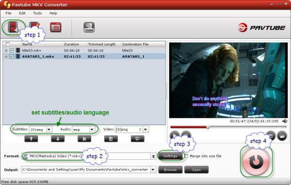
Task: Move selected item up arrow button
Action: pyautogui.click(x=31, y=138)
